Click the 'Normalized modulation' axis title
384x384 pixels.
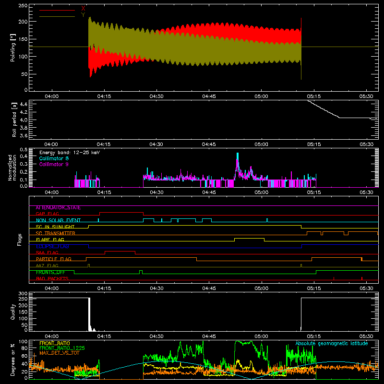click(x=12, y=168)
